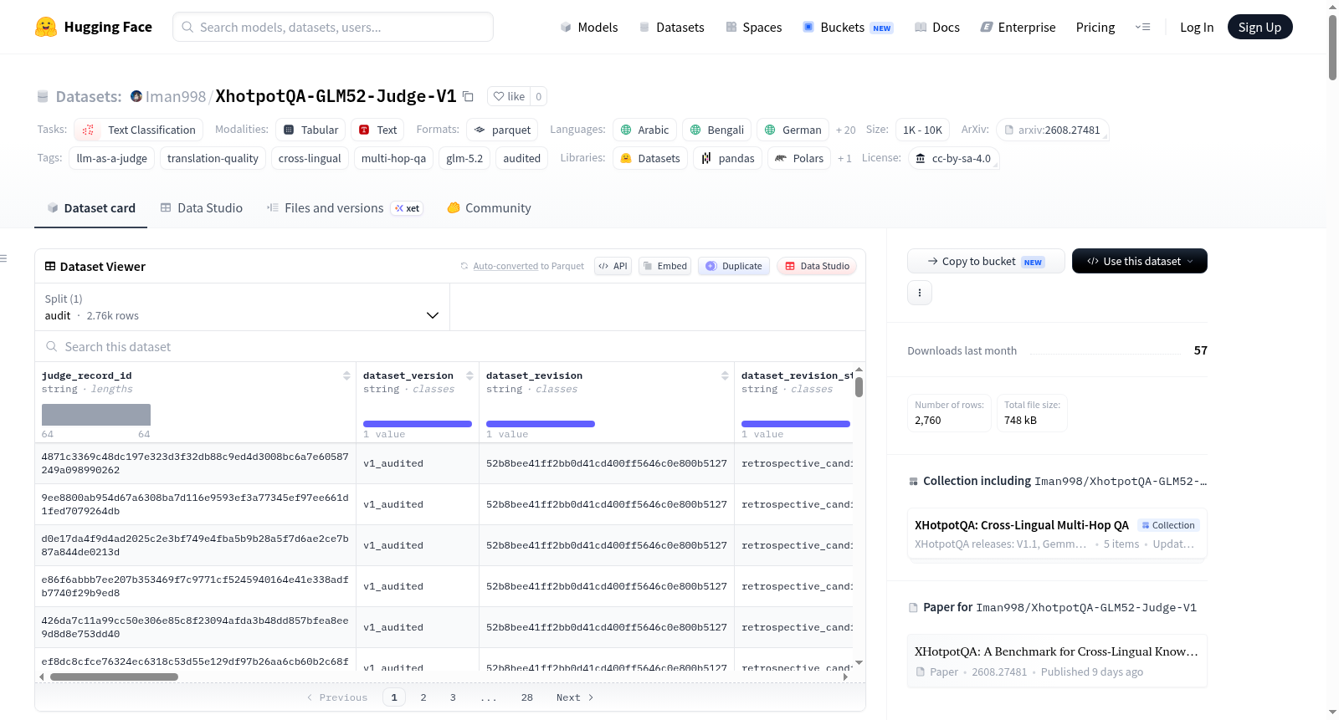Screen dimensions: 1339x720
Task: Open the Community tab
Action: pyautogui.click(x=490, y=207)
